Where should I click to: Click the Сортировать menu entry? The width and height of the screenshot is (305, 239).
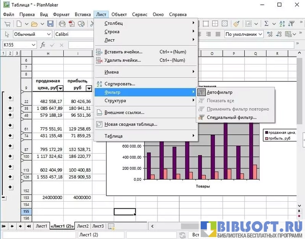pos(120,84)
